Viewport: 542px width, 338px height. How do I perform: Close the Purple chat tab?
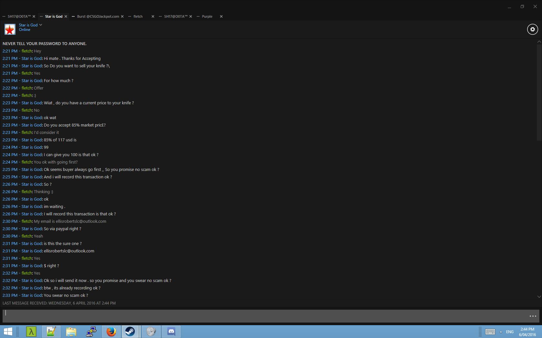point(221,16)
